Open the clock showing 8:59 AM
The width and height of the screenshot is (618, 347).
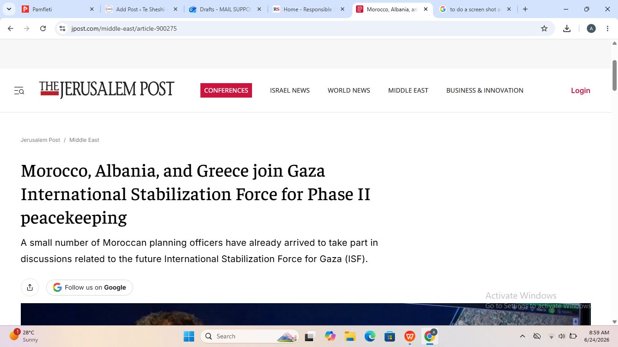(x=596, y=336)
